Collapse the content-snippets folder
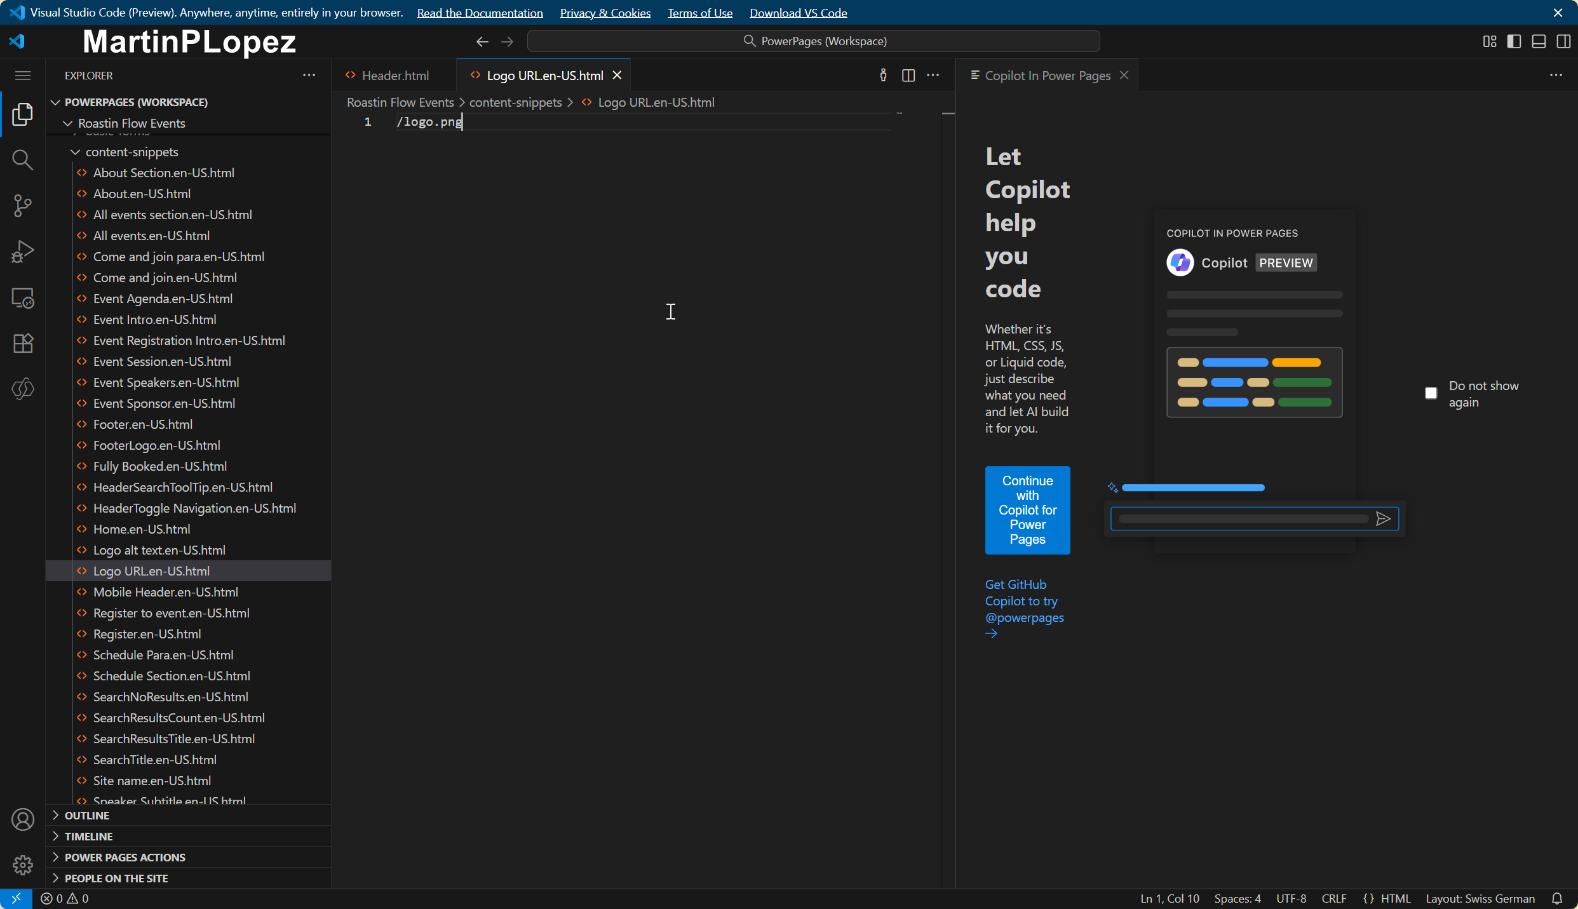Viewport: 1578px width, 909px height. [131, 152]
